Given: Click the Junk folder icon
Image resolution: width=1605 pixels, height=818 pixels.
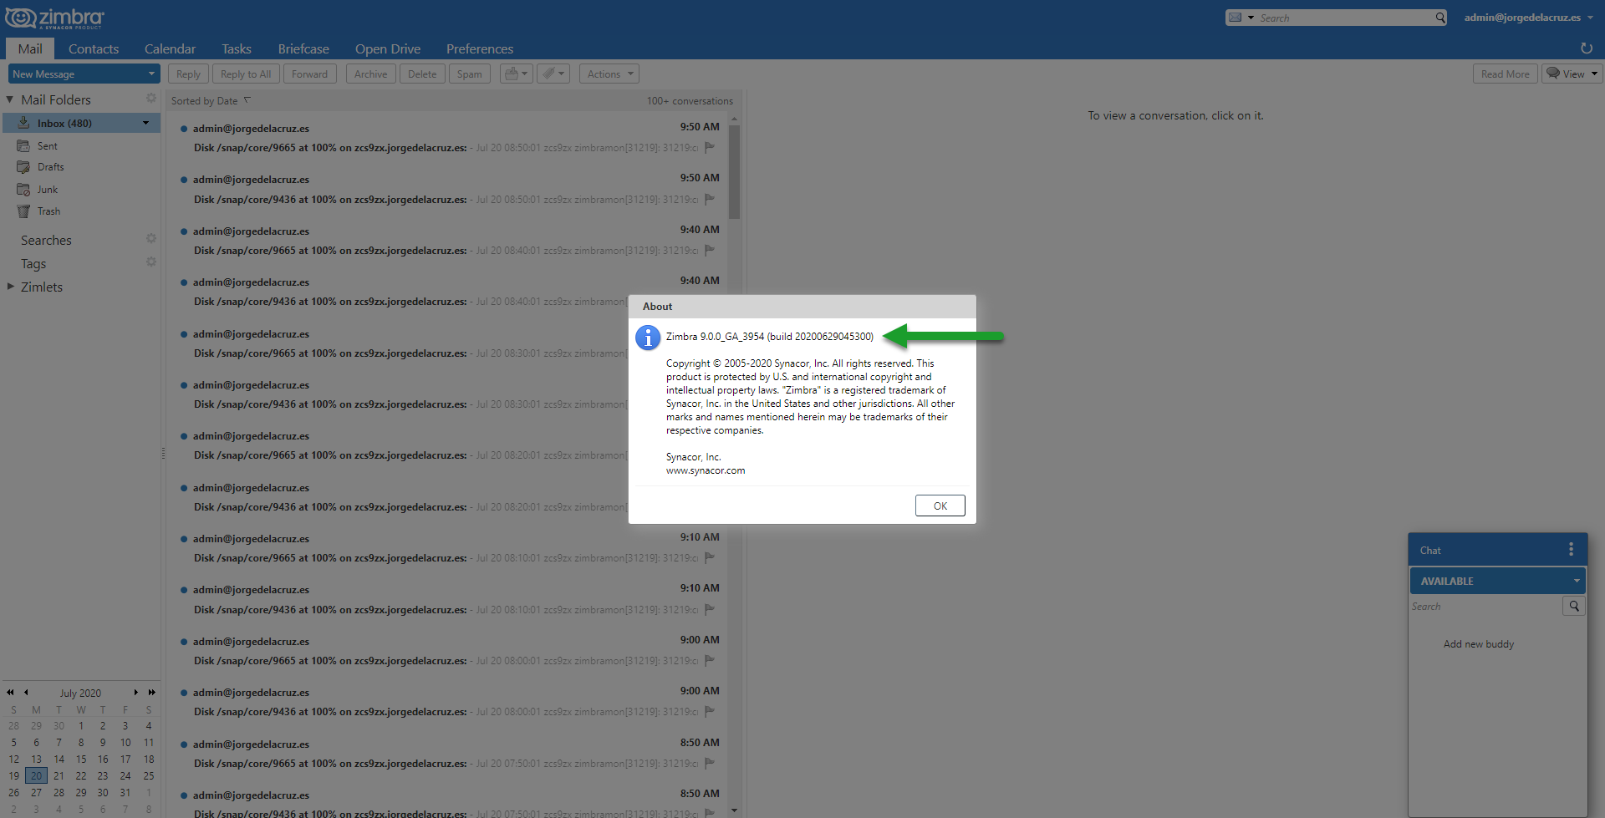Looking at the screenshot, I should [x=23, y=190].
